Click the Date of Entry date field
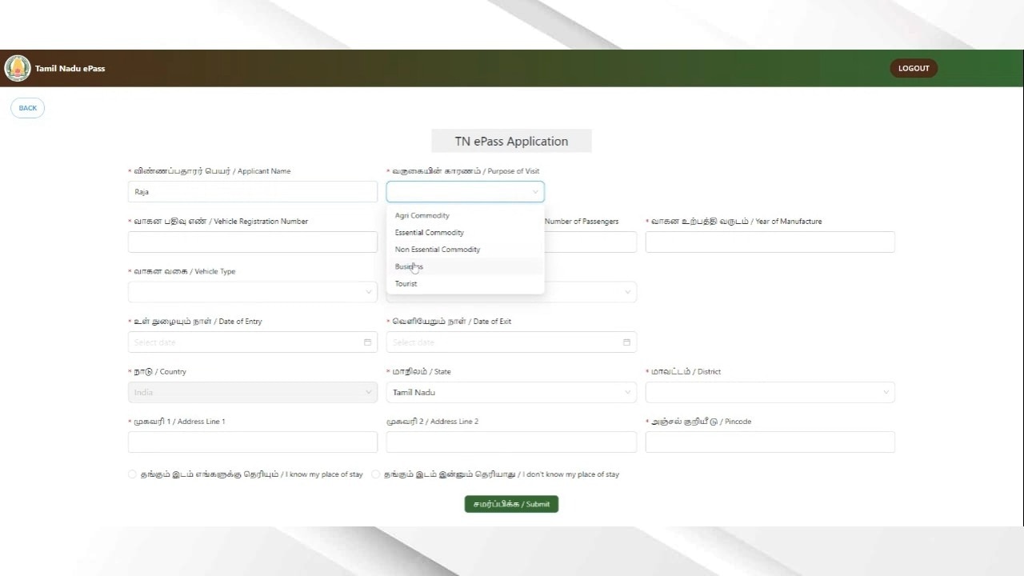Image resolution: width=1024 pixels, height=576 pixels. [253, 342]
